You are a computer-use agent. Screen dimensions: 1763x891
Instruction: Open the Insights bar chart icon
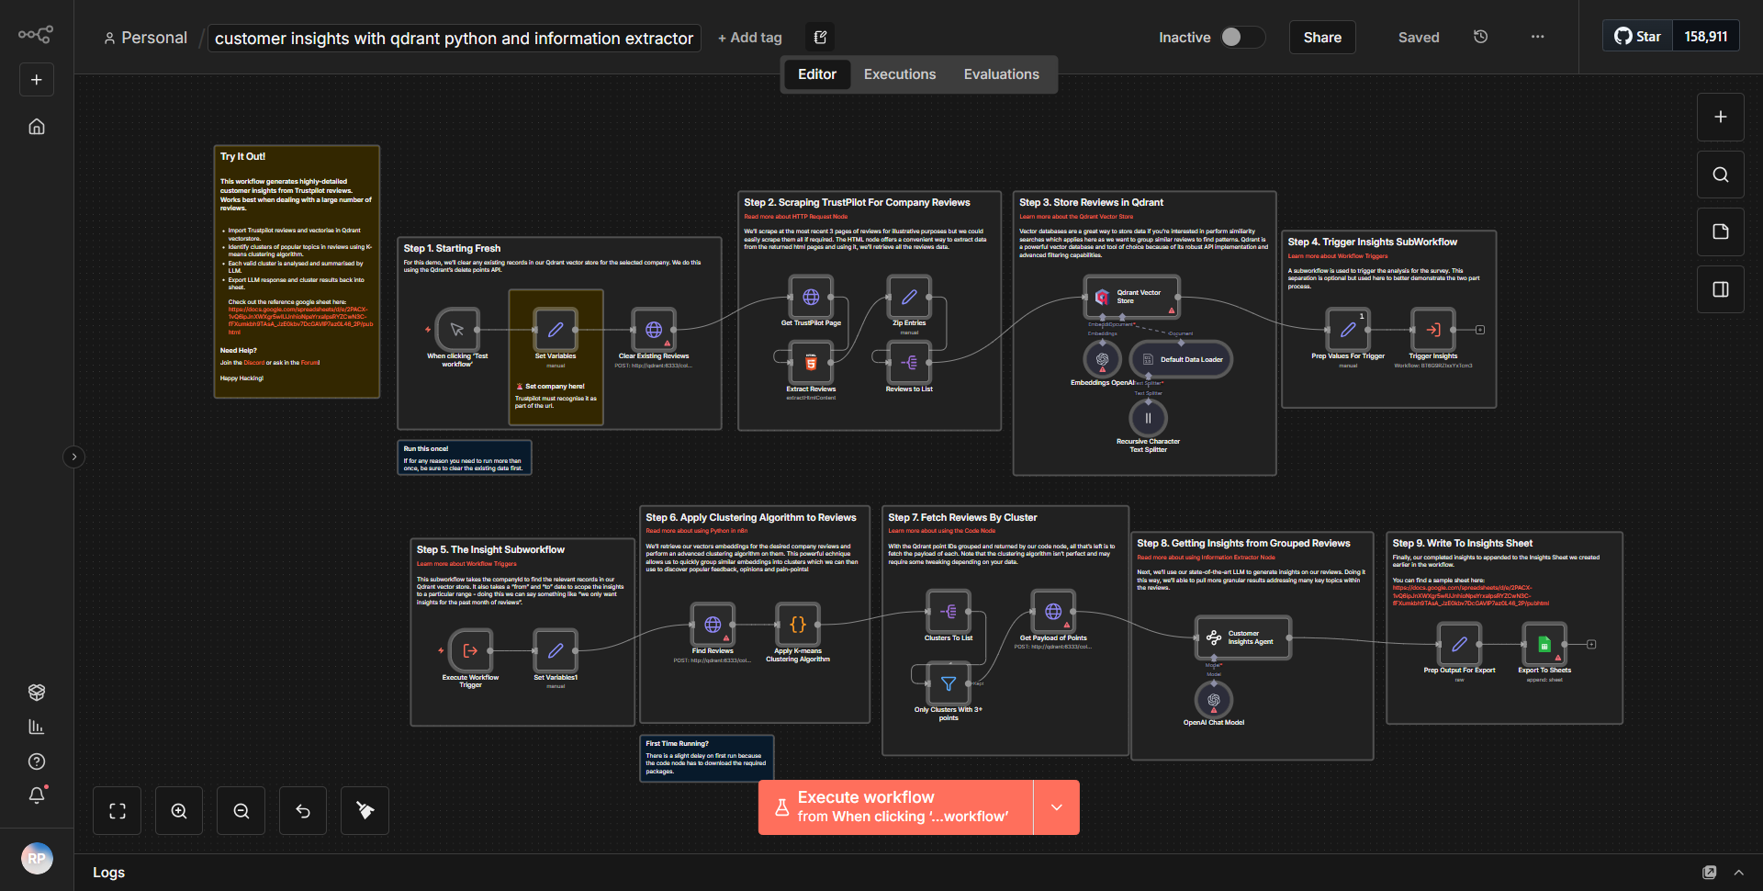(x=37, y=727)
